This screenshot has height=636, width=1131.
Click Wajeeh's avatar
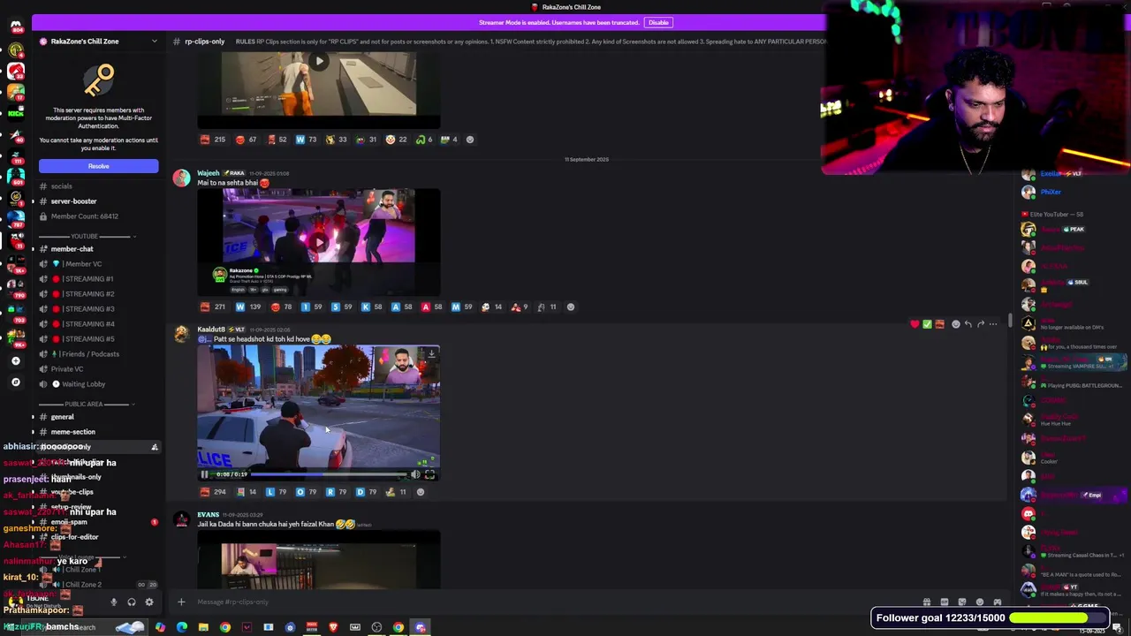point(181,178)
